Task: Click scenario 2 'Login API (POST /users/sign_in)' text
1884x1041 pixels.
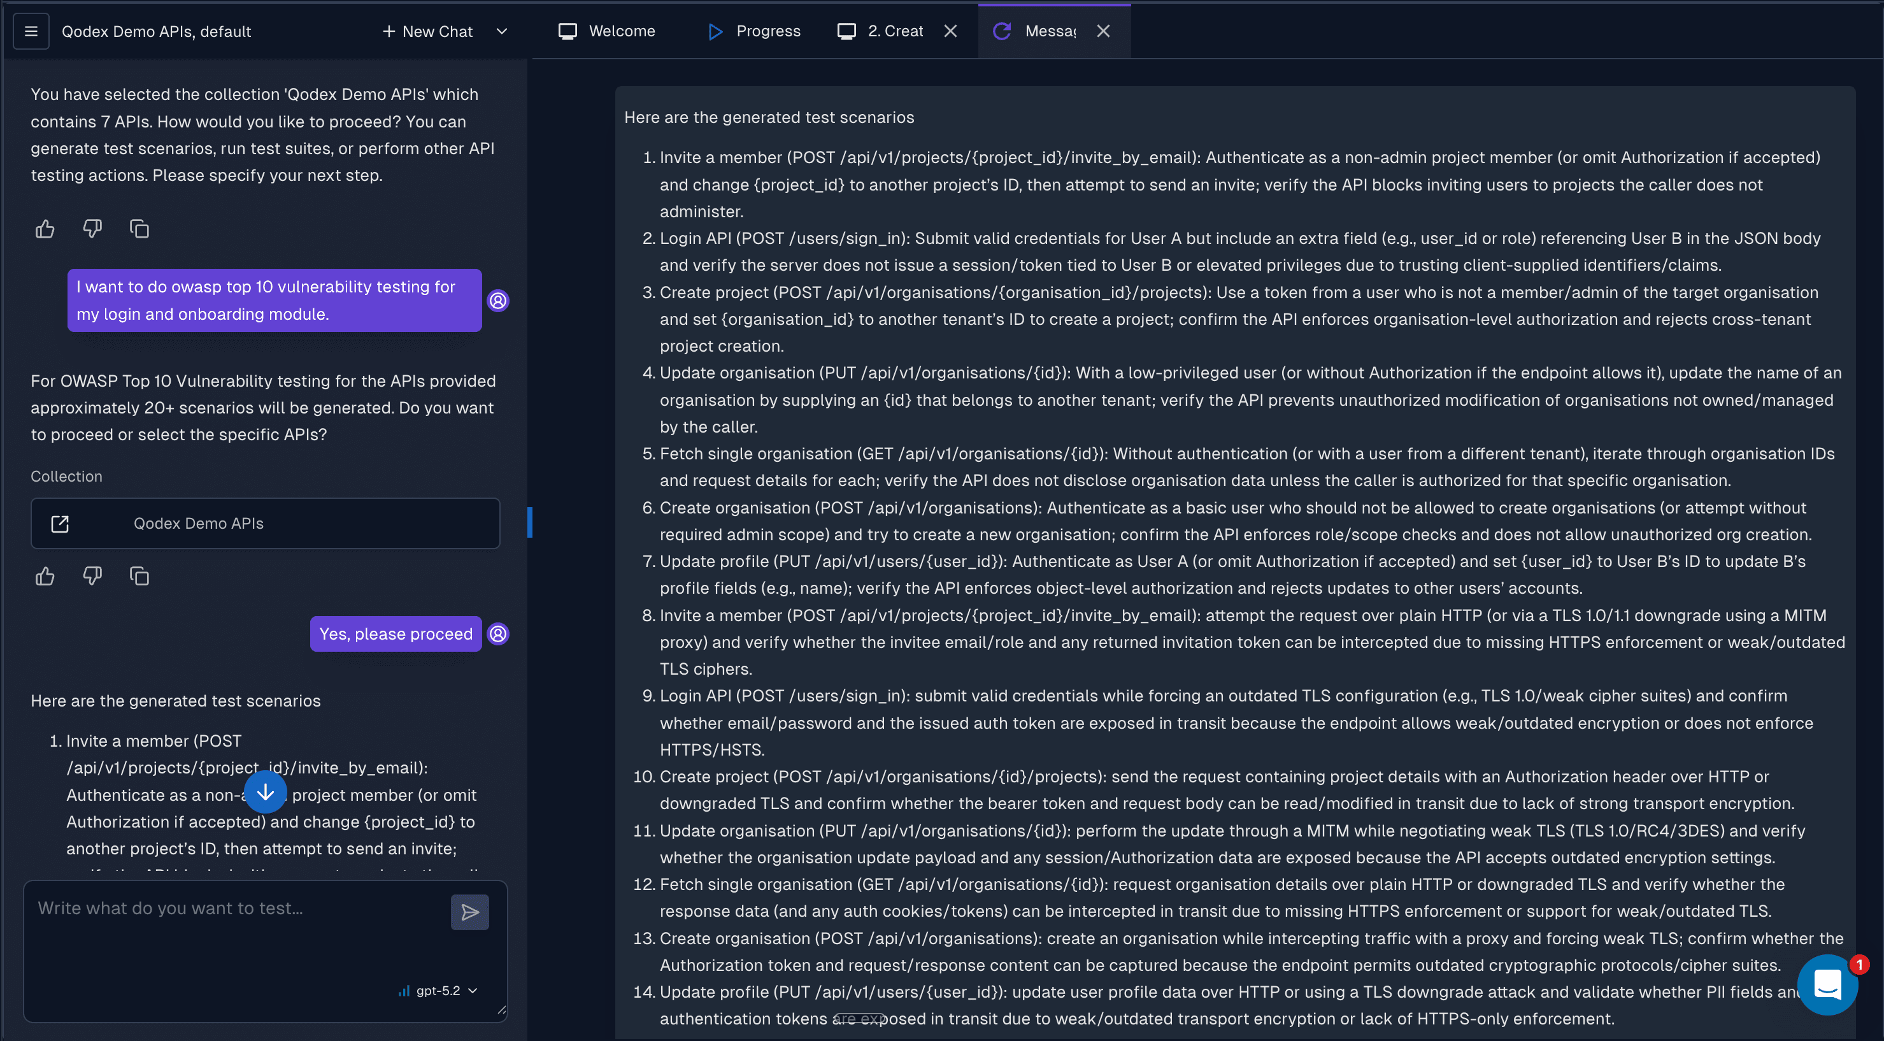Action: pos(783,238)
